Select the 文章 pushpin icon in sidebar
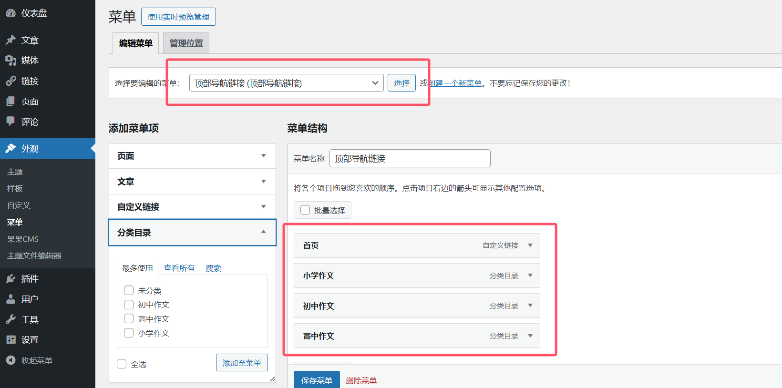 pyautogui.click(x=10, y=40)
